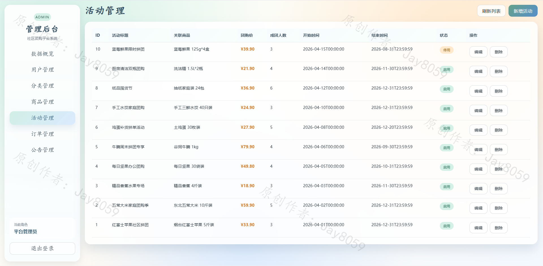Click price ¥27.90
Image resolution: width=543 pixels, height=266 pixels.
click(x=247, y=127)
